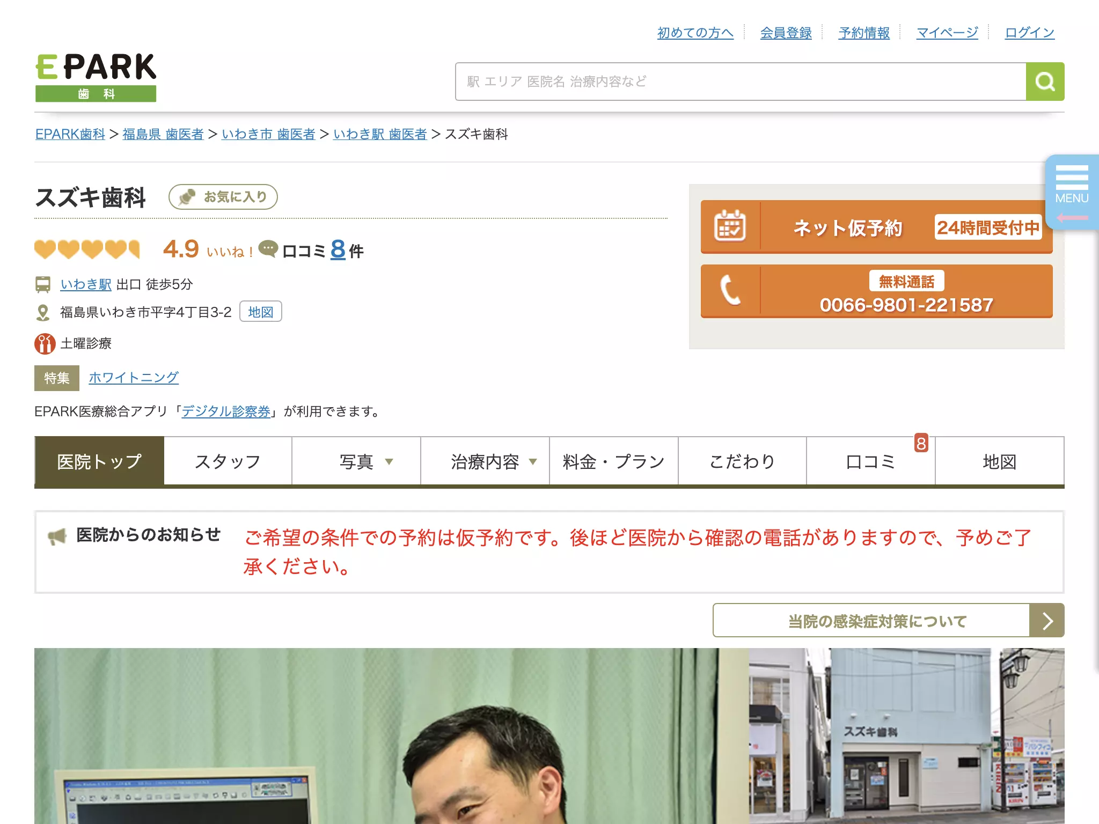The height and width of the screenshot is (824, 1099).
Task: Click the green search magnifier button
Action: click(1045, 82)
